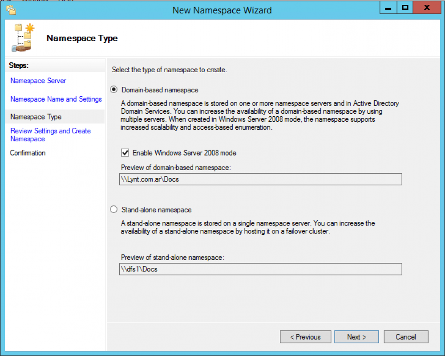
Task: Click the domain-based namespace preview field
Action: [x=260, y=179]
